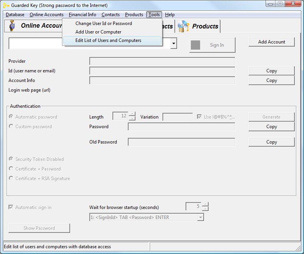Viewport: 304px width, 254px height.
Task: Click the Id (user name or email) field
Action: 162,71
